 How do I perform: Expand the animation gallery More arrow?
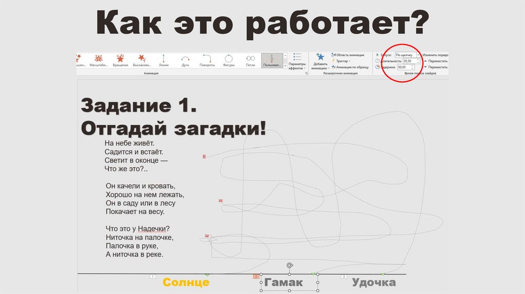[285, 66]
